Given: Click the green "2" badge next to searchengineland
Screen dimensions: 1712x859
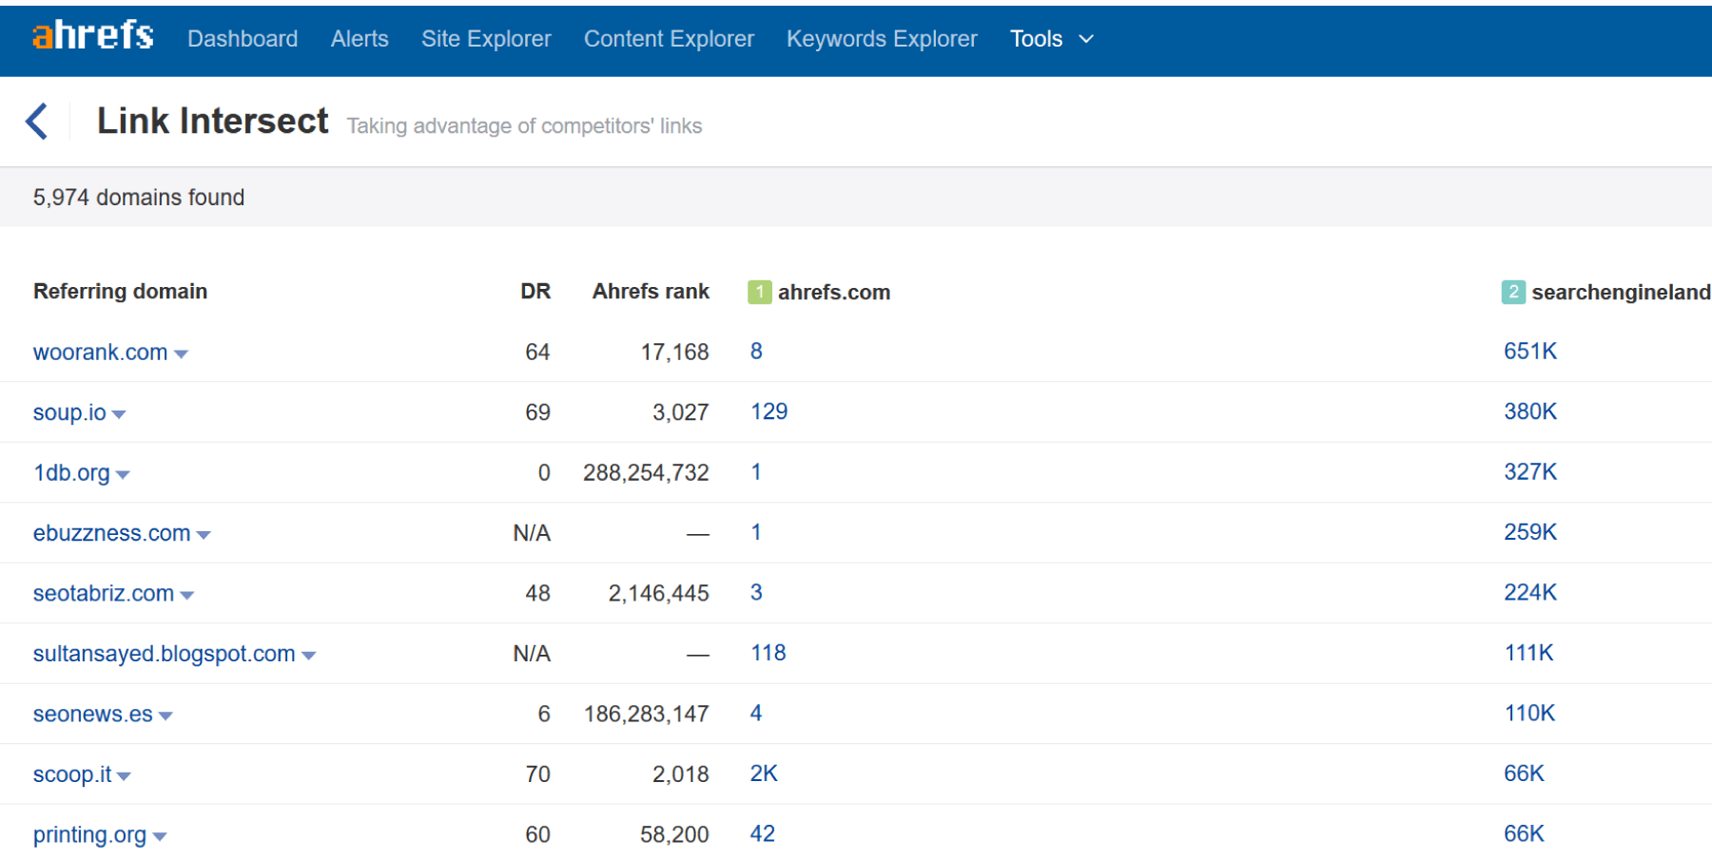Looking at the screenshot, I should 1512,293.
